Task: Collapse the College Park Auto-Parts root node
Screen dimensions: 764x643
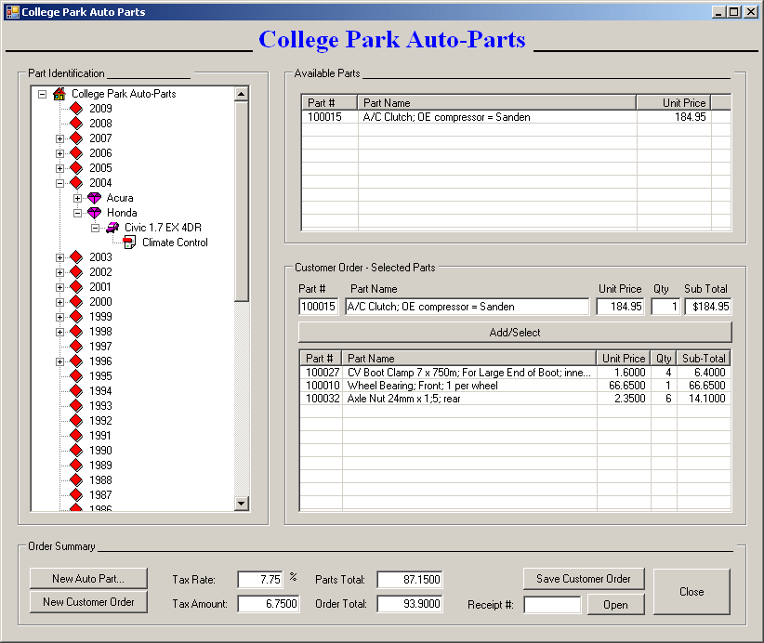Action: click(43, 94)
